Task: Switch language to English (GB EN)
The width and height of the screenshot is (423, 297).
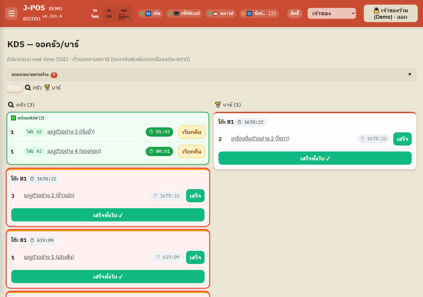Action: [109, 14]
